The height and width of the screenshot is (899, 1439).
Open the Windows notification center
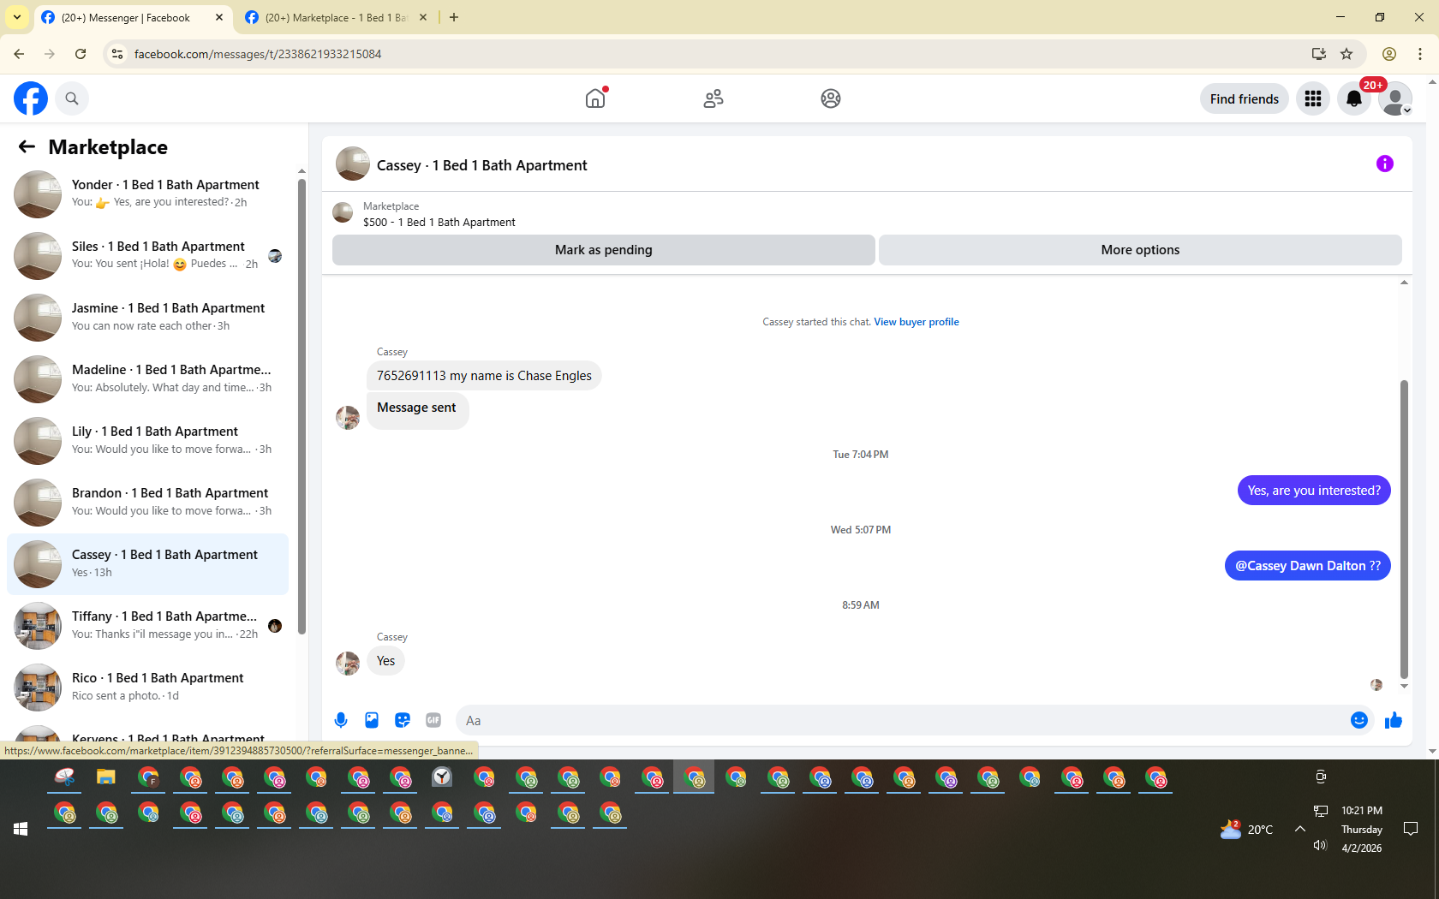point(1411,829)
